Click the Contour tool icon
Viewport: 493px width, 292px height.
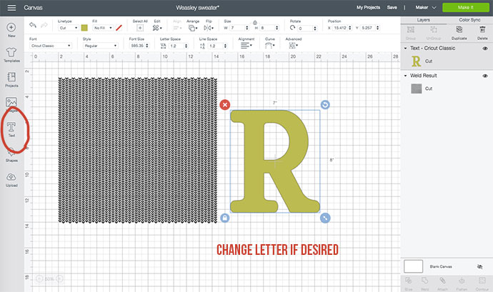[x=482, y=281]
